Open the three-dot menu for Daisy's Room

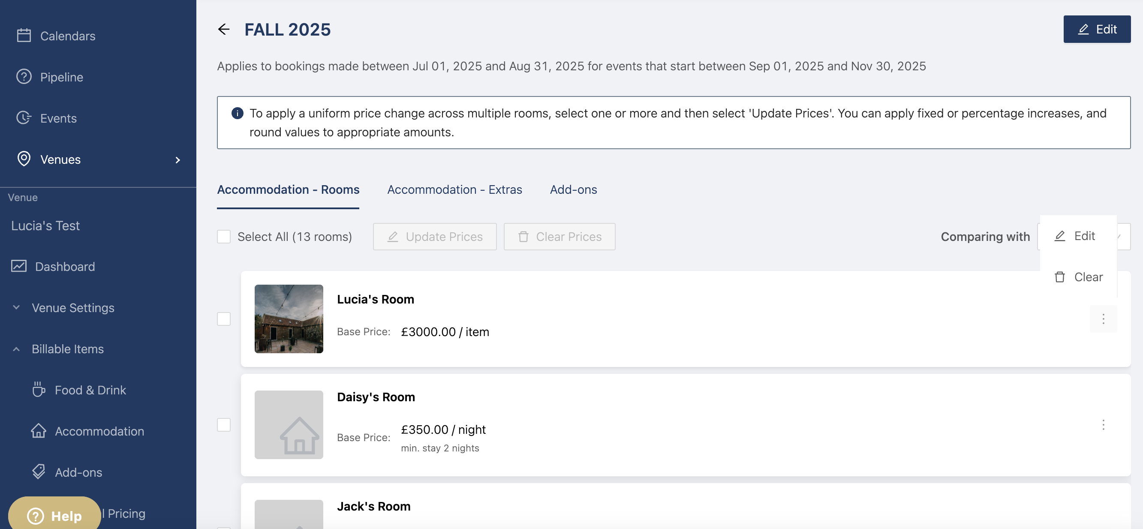1103,425
